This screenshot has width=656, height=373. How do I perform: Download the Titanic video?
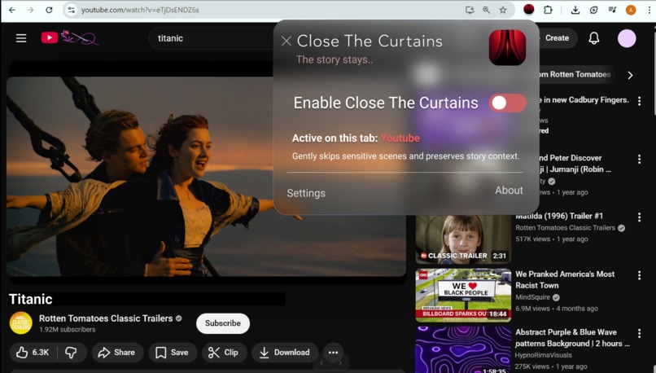point(285,353)
